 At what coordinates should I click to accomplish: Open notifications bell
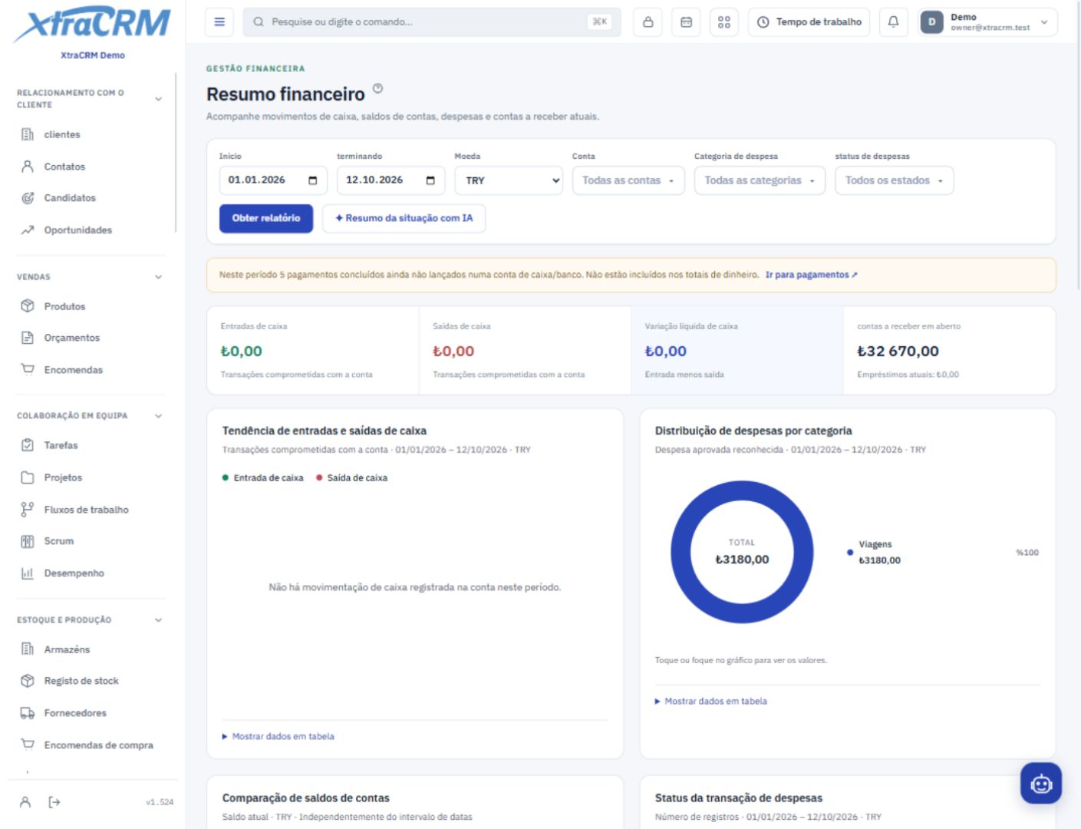click(894, 22)
